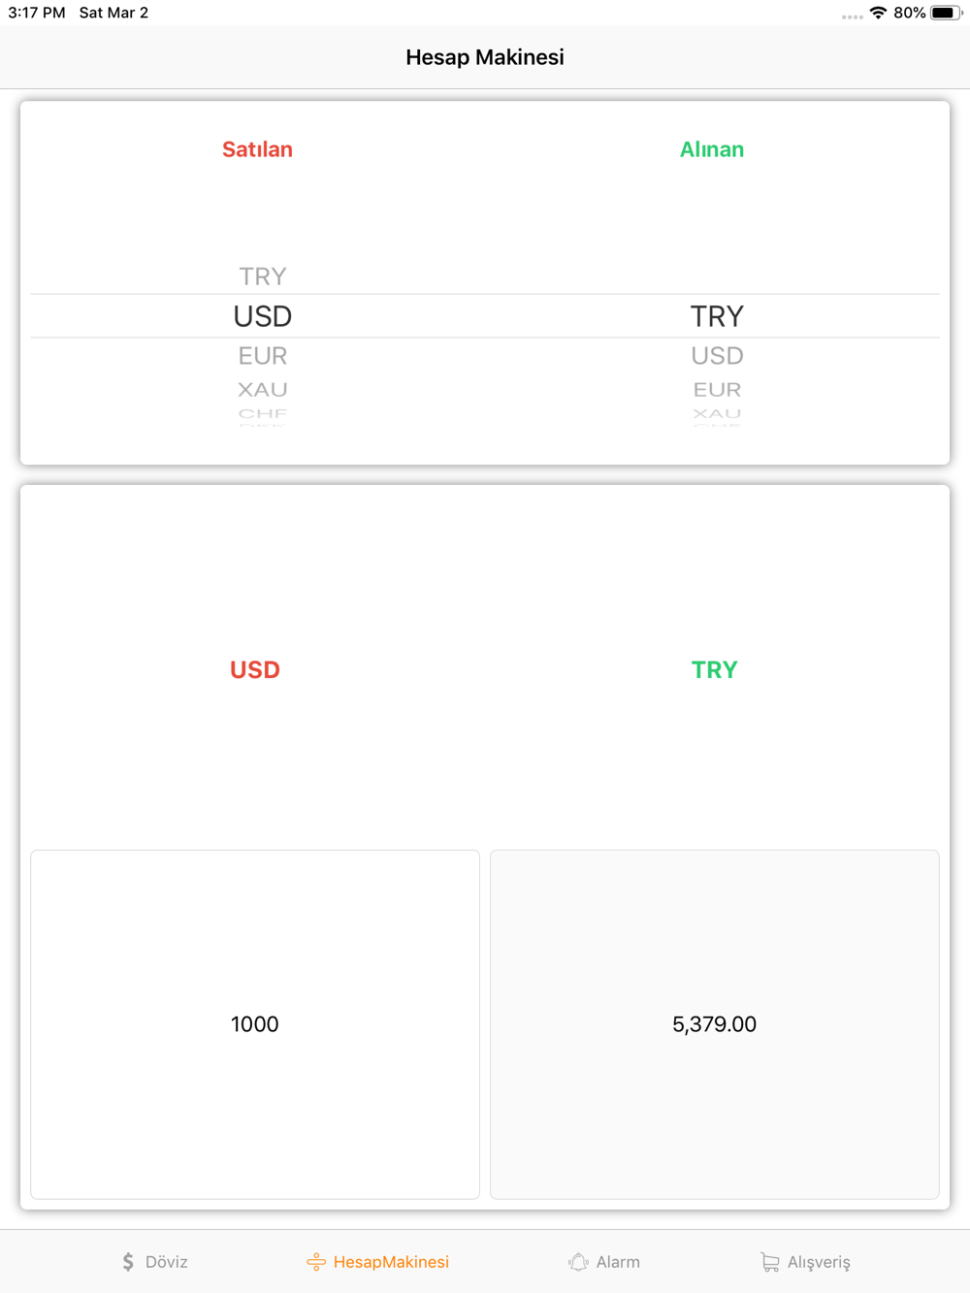Tap the green Alınan heading

pyautogui.click(x=712, y=149)
